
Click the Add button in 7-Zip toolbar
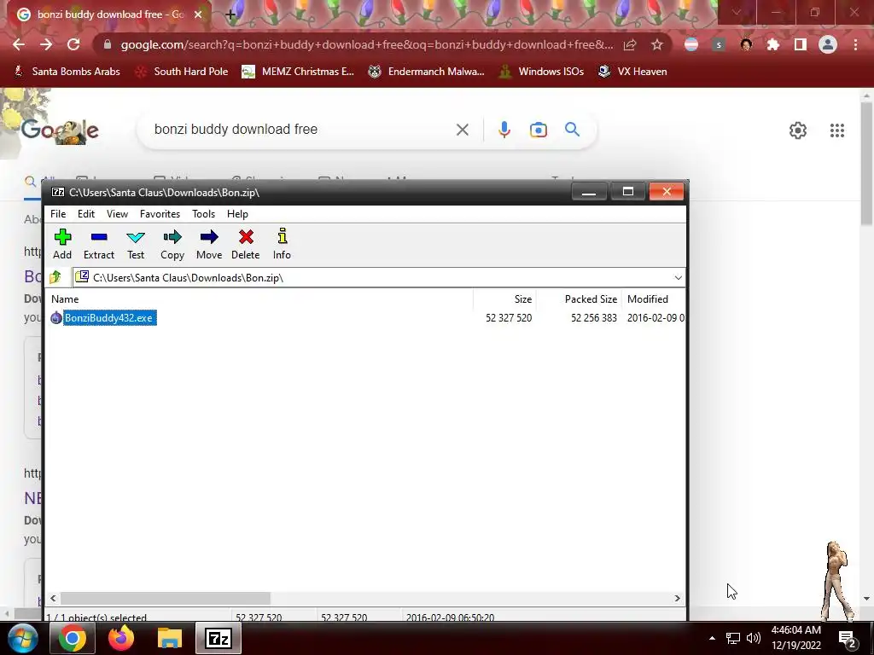click(x=62, y=244)
